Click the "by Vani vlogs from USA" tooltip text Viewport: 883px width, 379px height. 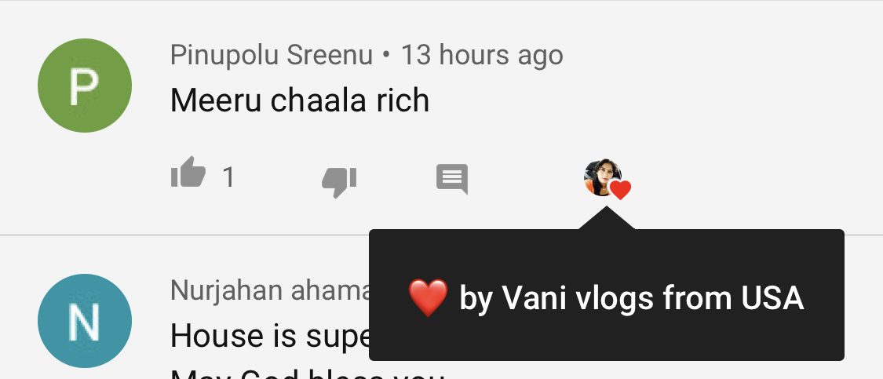pyautogui.click(x=631, y=298)
